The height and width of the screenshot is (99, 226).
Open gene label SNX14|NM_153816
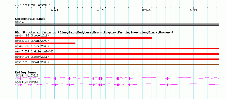[x=27, y=75]
